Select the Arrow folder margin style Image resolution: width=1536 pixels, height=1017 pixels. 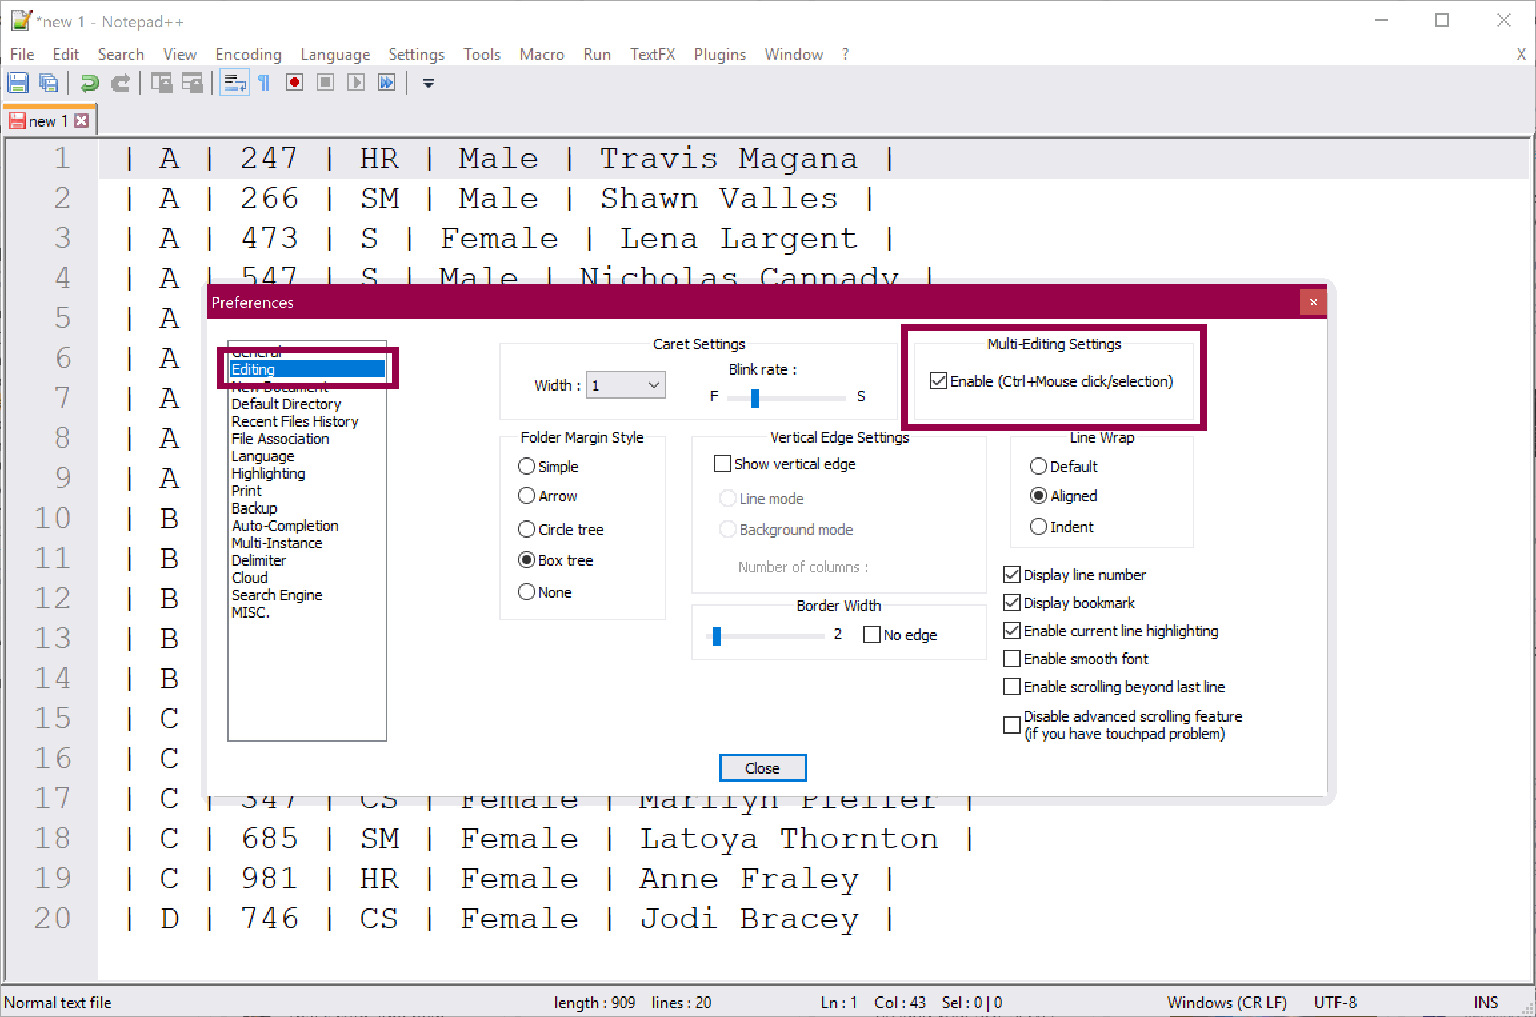point(527,496)
